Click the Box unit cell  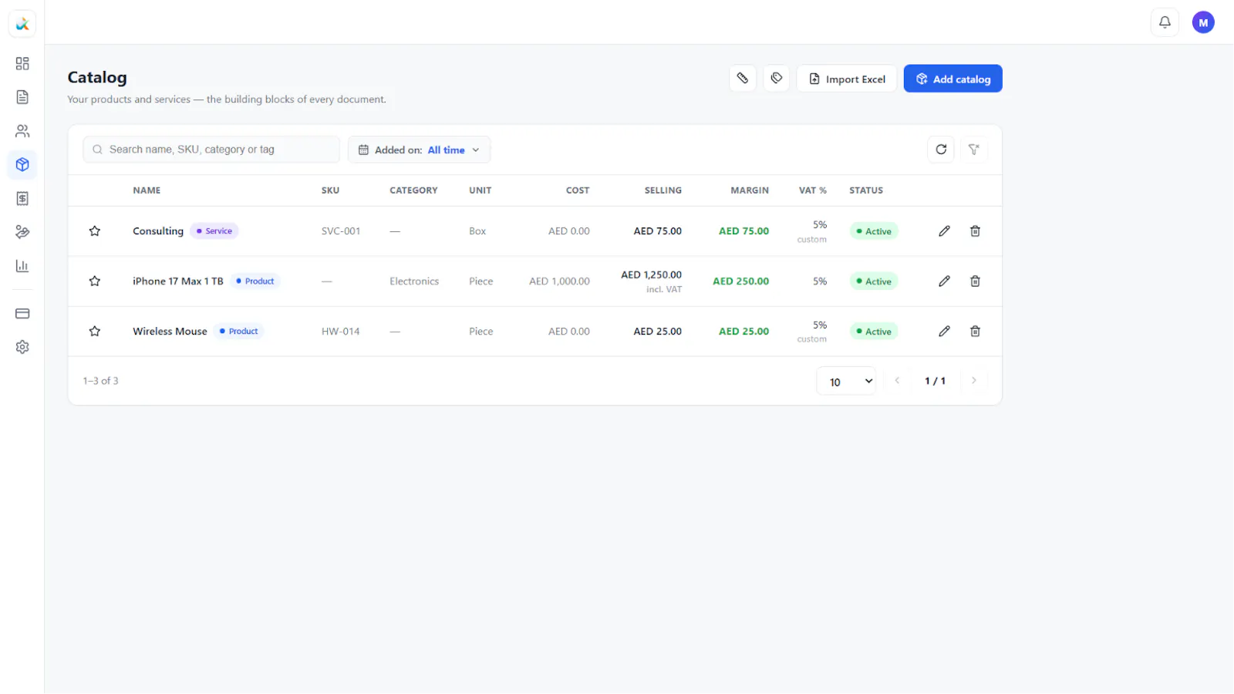point(477,231)
